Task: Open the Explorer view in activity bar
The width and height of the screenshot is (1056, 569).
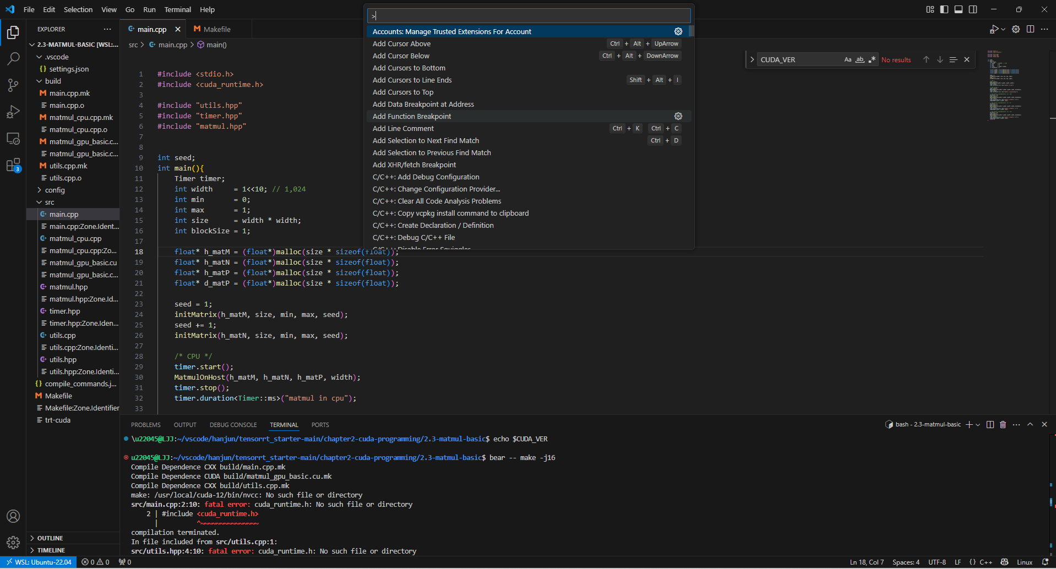Action: [13, 32]
